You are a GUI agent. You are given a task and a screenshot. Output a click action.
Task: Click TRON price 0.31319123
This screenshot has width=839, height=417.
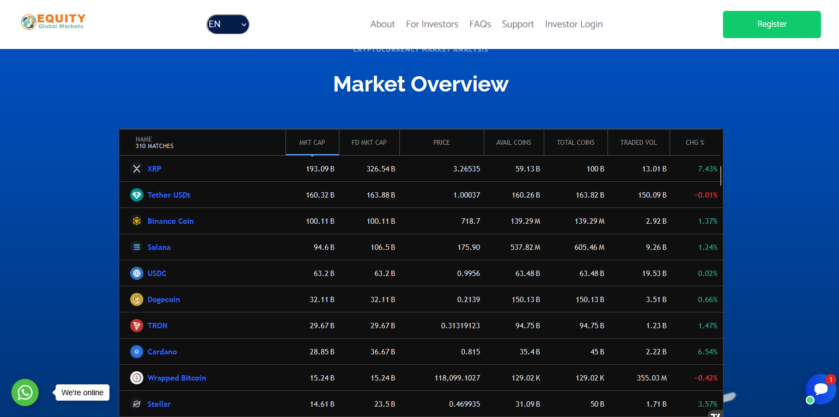(460, 326)
